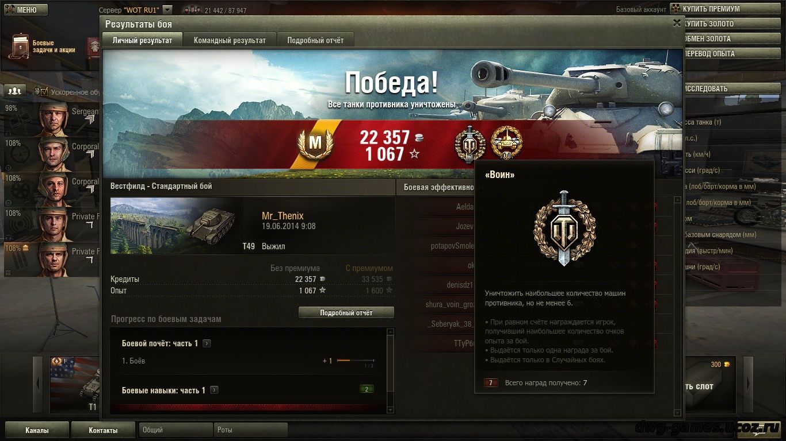Viewport: 786px width, 441px height.
Task: Open the main "Меню" button
Action: click(26, 10)
